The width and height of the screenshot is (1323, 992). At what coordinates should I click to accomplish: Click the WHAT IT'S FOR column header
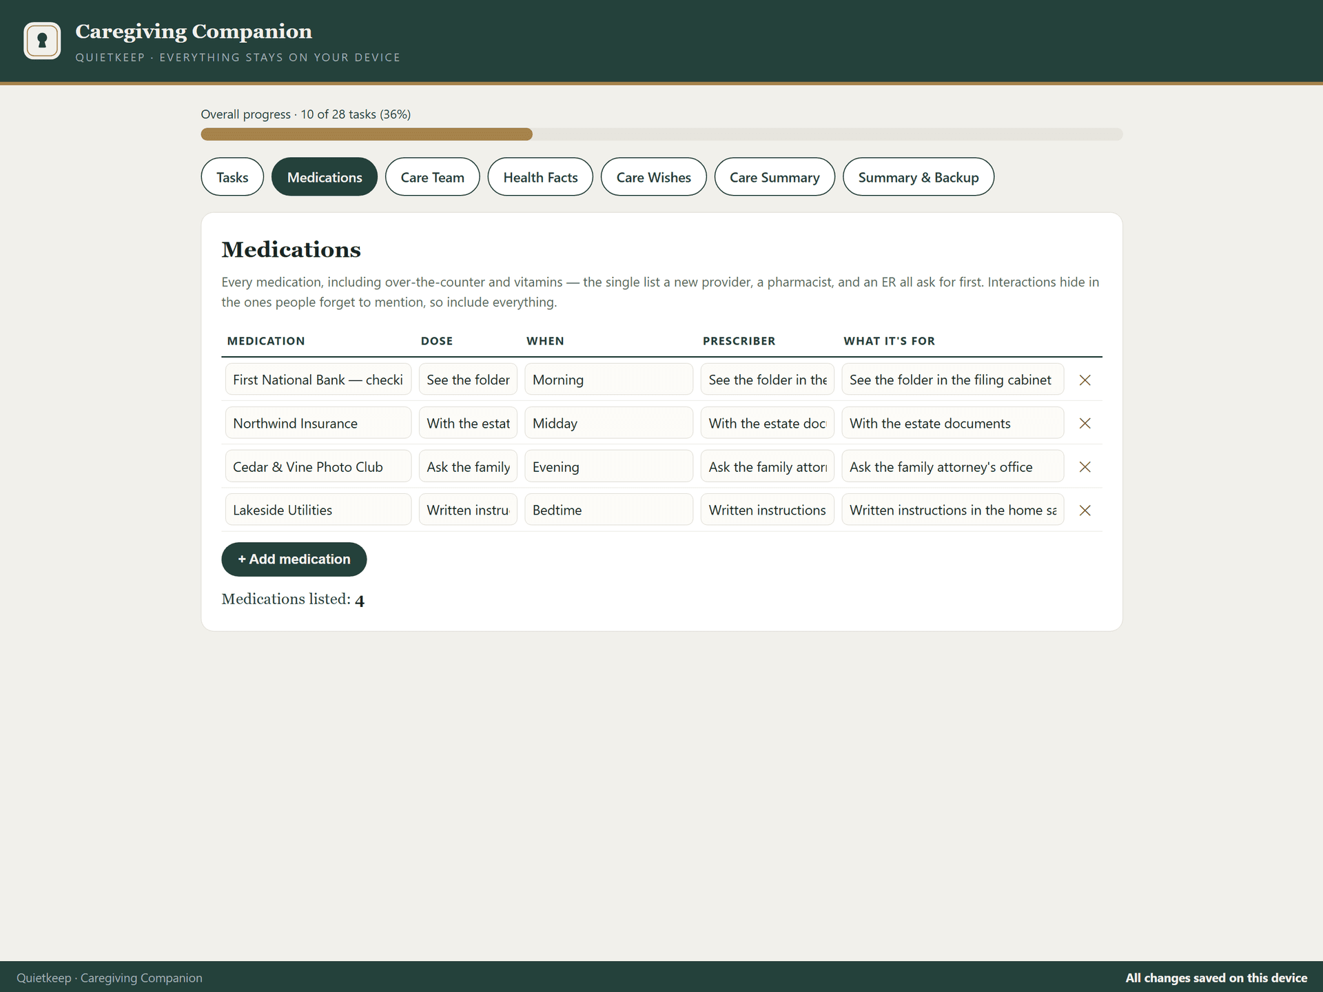(889, 341)
